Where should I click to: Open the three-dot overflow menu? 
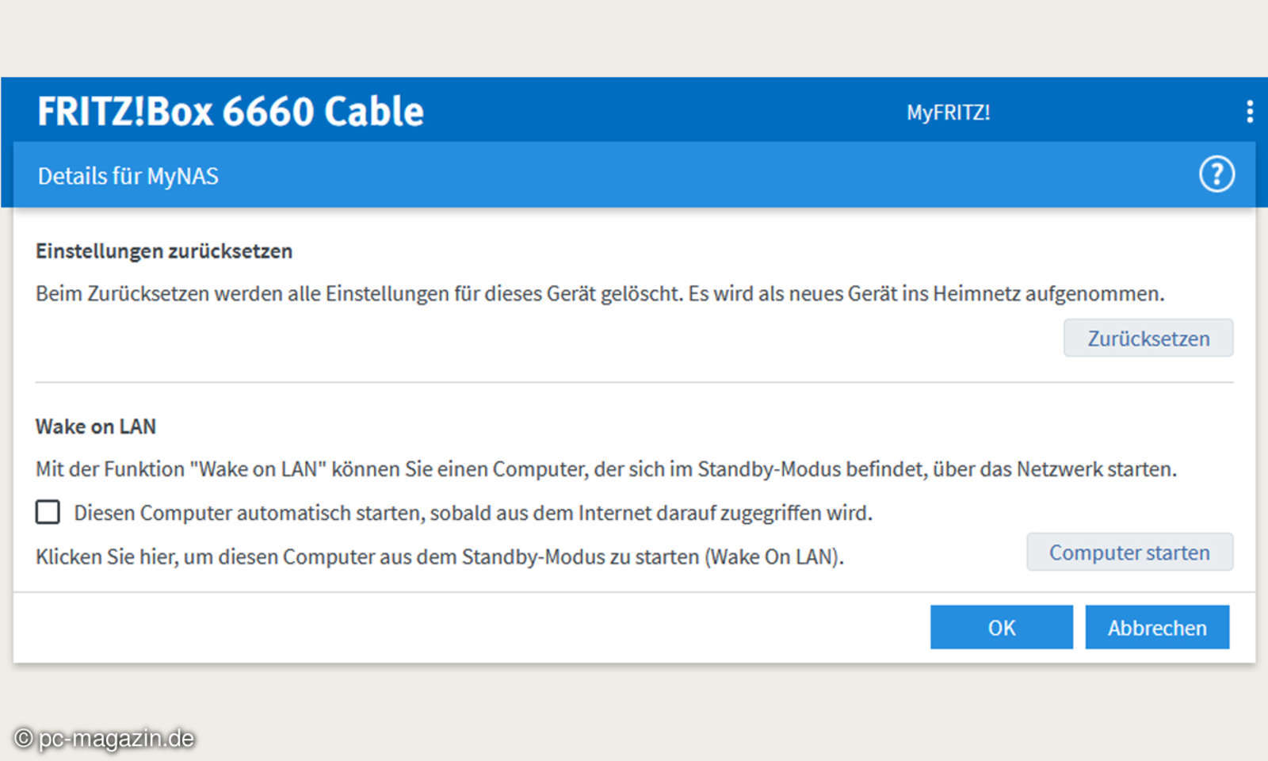(x=1249, y=112)
